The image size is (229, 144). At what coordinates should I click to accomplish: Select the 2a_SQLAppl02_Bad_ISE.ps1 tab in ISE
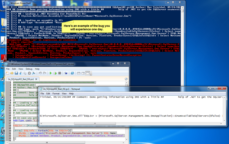21,79
